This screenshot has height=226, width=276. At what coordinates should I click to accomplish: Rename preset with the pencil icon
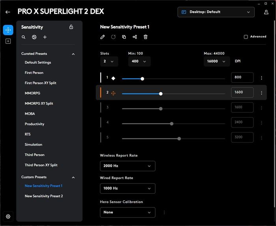coord(103,37)
